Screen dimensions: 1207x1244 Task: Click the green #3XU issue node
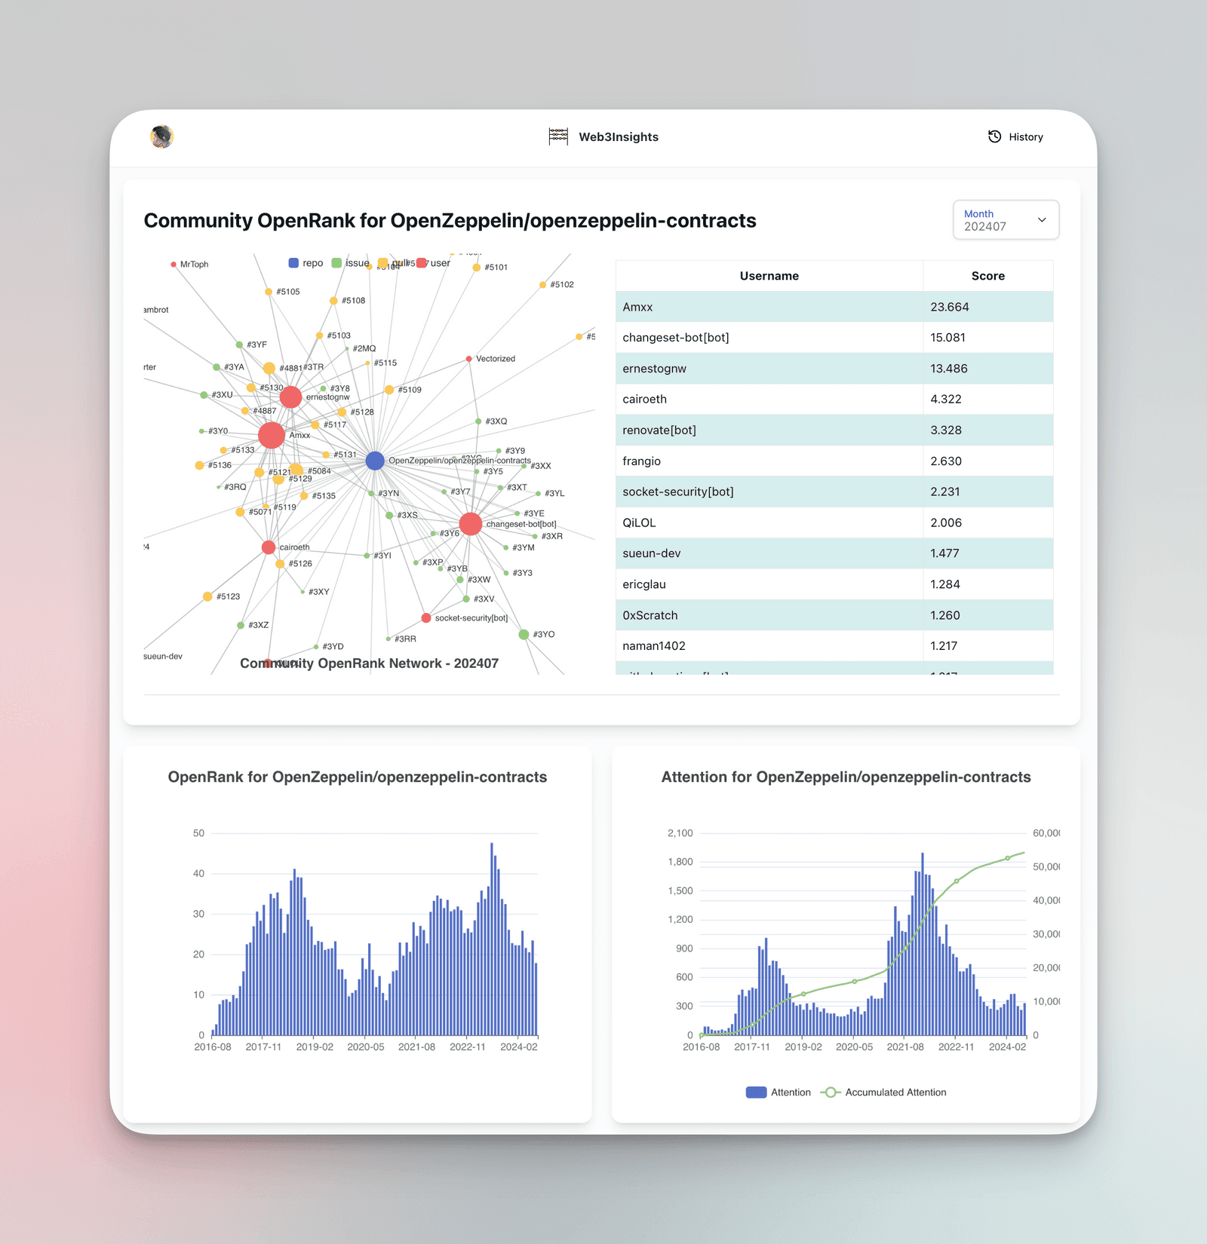[x=204, y=395]
